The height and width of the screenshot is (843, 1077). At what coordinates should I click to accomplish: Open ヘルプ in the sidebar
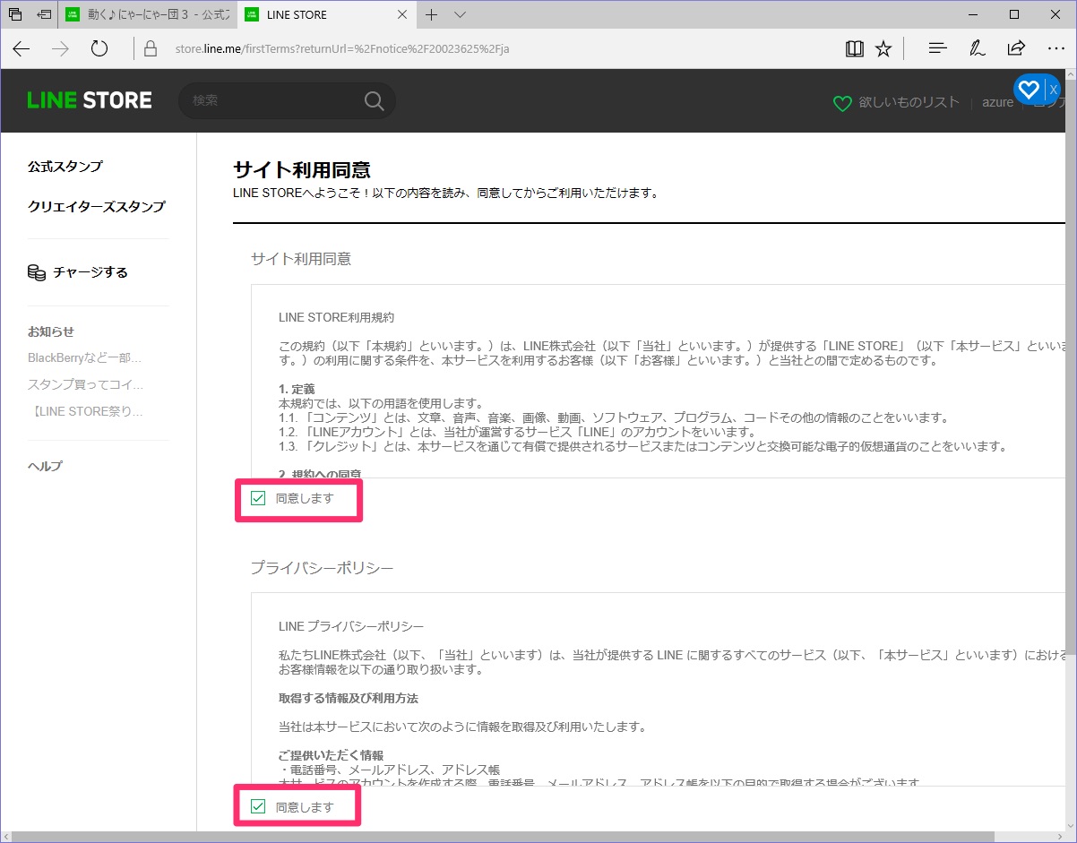tap(45, 466)
